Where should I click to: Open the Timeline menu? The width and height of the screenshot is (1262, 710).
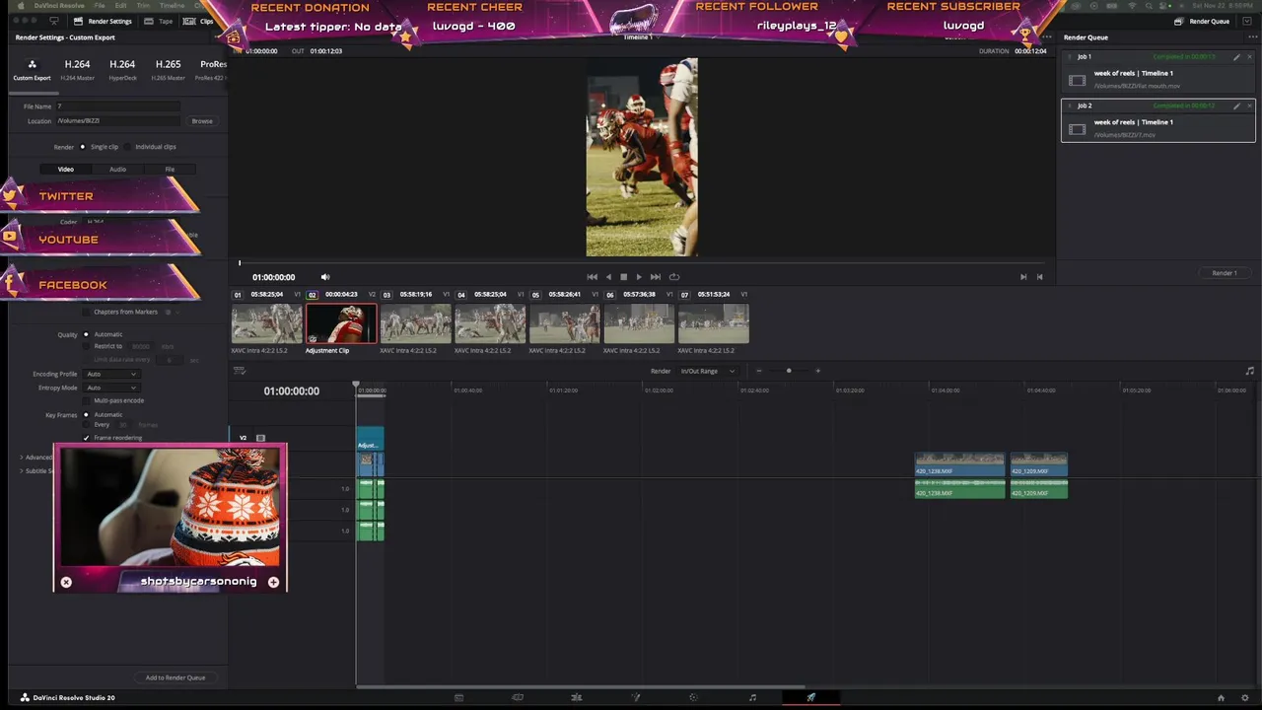(172, 5)
